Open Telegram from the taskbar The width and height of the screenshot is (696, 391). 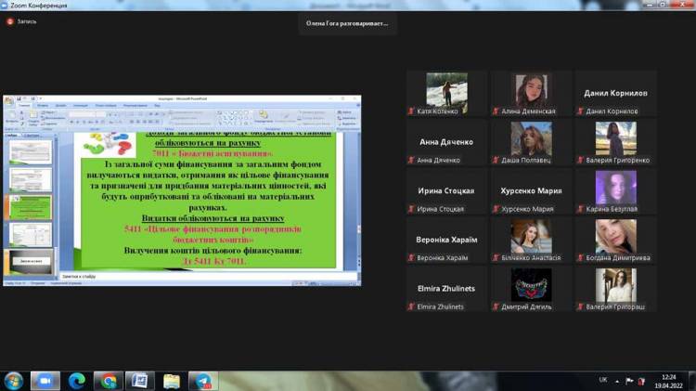tap(203, 381)
